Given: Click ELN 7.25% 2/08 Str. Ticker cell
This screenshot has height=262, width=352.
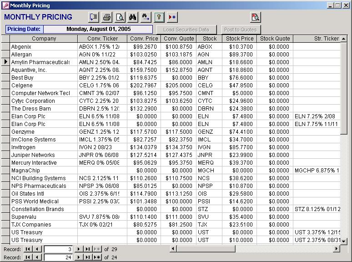Looking at the screenshot, I should tap(317, 116).
